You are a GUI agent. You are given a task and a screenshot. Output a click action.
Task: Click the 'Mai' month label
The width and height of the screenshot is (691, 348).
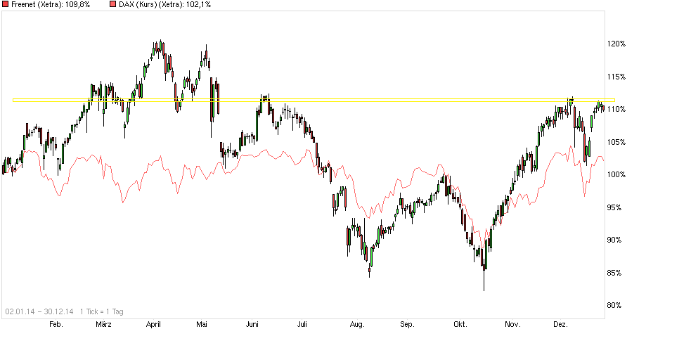201,325
